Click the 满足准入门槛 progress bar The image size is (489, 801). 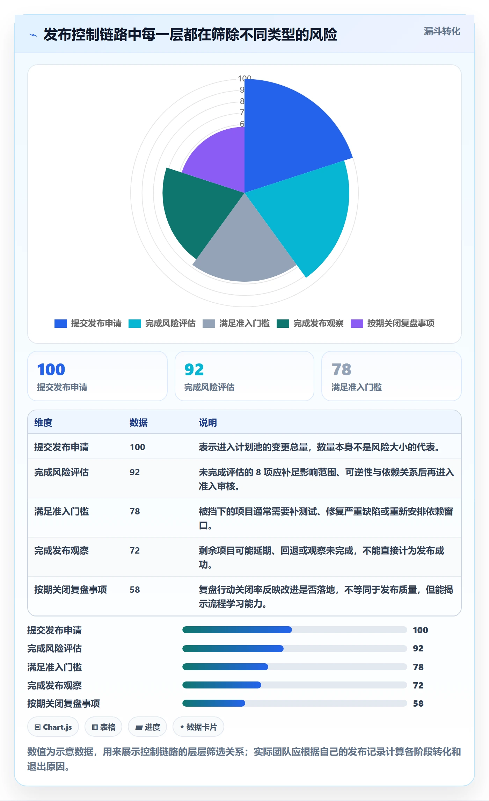[x=294, y=667]
